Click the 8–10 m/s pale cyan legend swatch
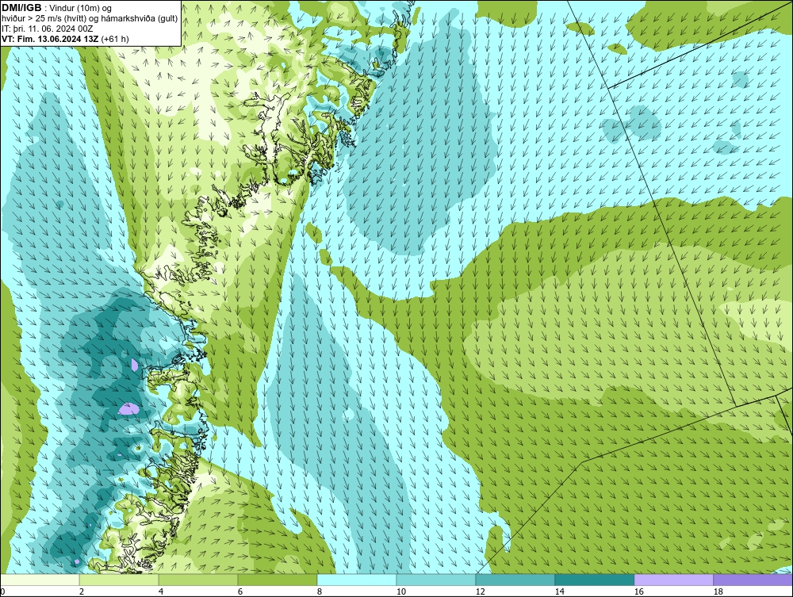 357,580
